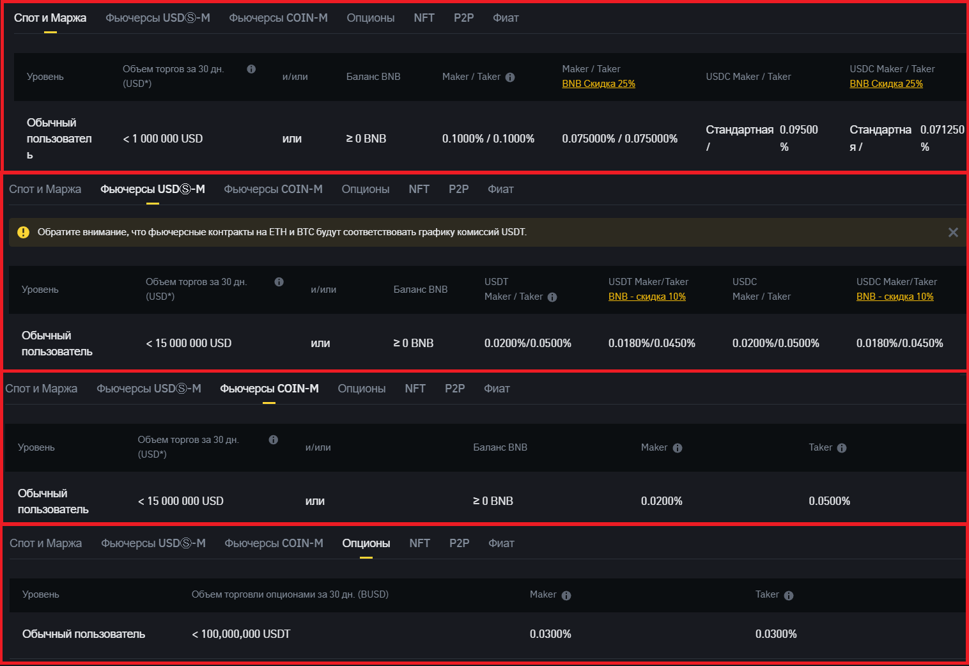Screen dimensions: 969x666
Task: Click the '0.0500%' Taker value in COIN-M table
Action: click(830, 501)
